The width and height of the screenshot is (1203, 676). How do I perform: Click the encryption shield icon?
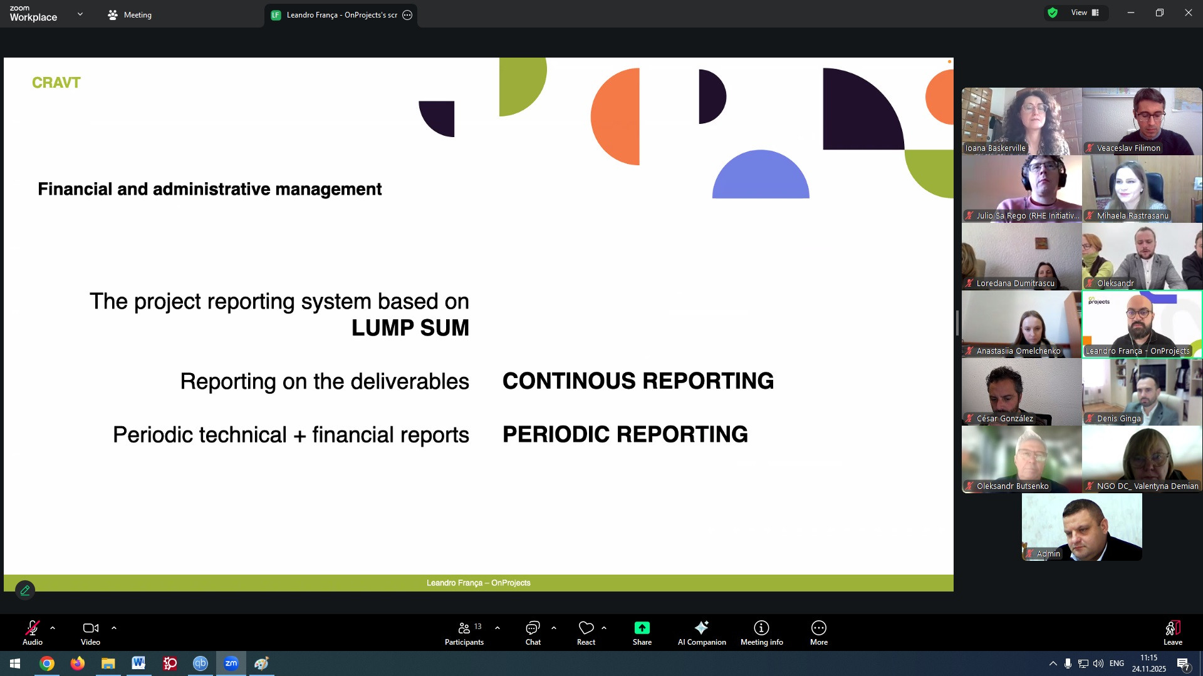pos(1053,13)
